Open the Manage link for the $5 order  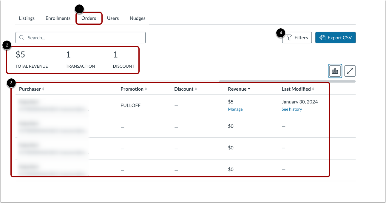(x=235, y=109)
